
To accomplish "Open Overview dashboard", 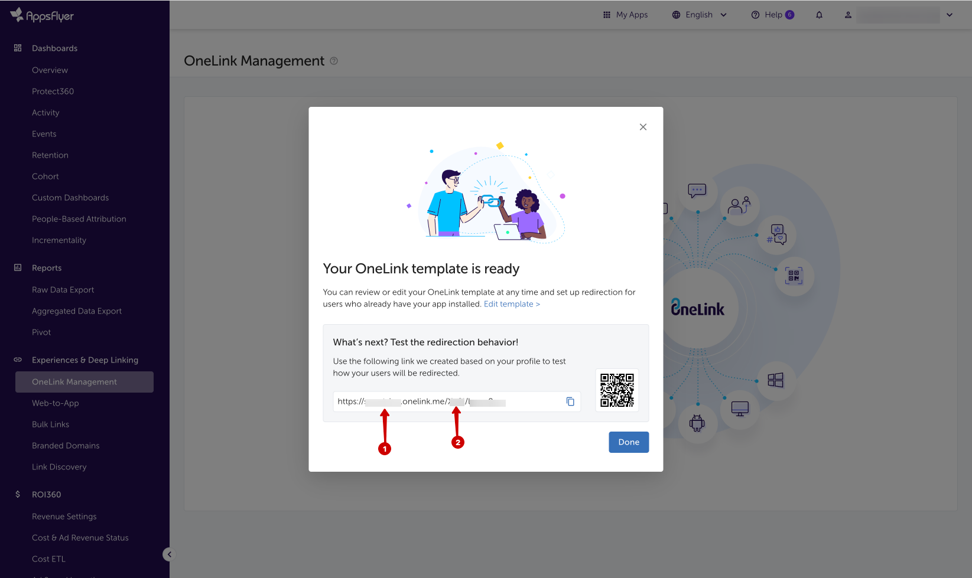I will [50, 70].
